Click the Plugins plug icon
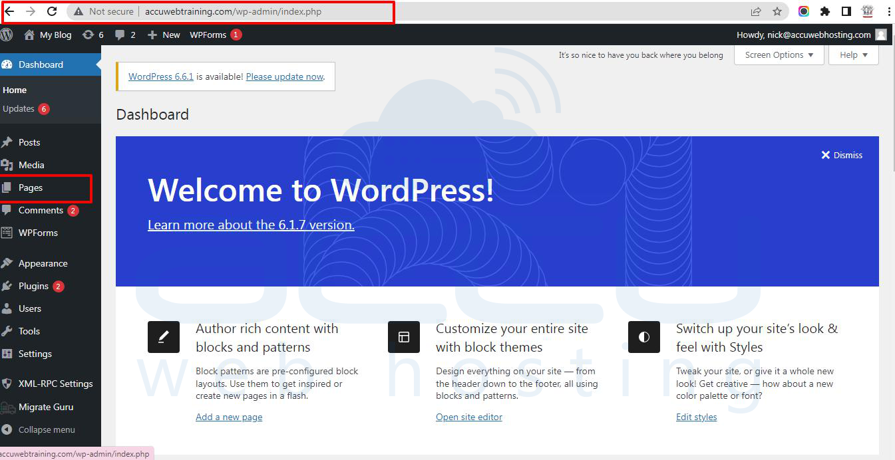This screenshot has width=895, height=460. click(7, 286)
